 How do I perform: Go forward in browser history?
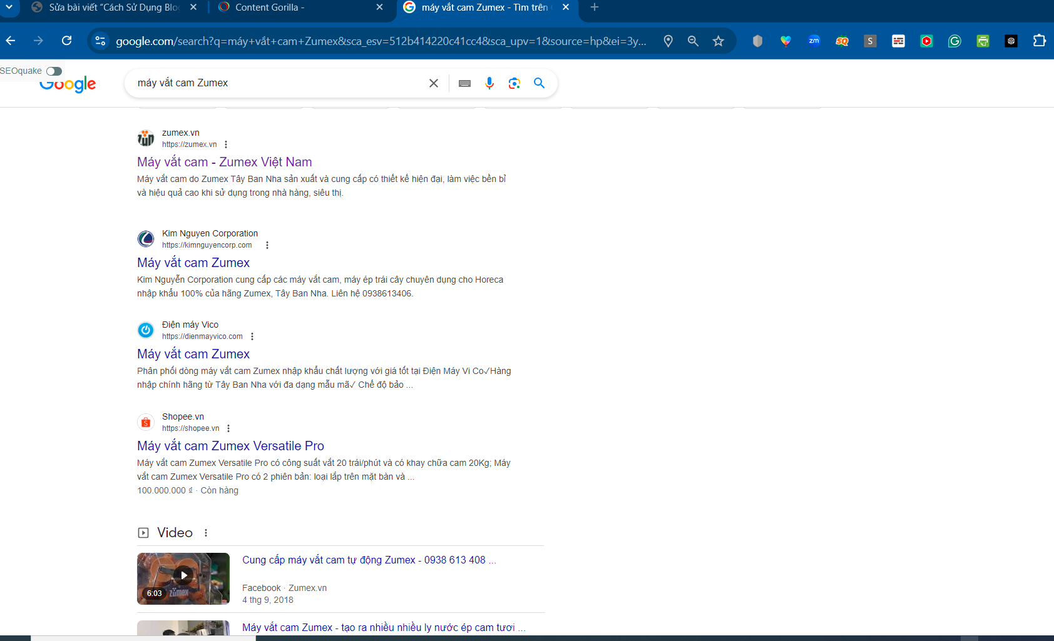[x=39, y=41]
